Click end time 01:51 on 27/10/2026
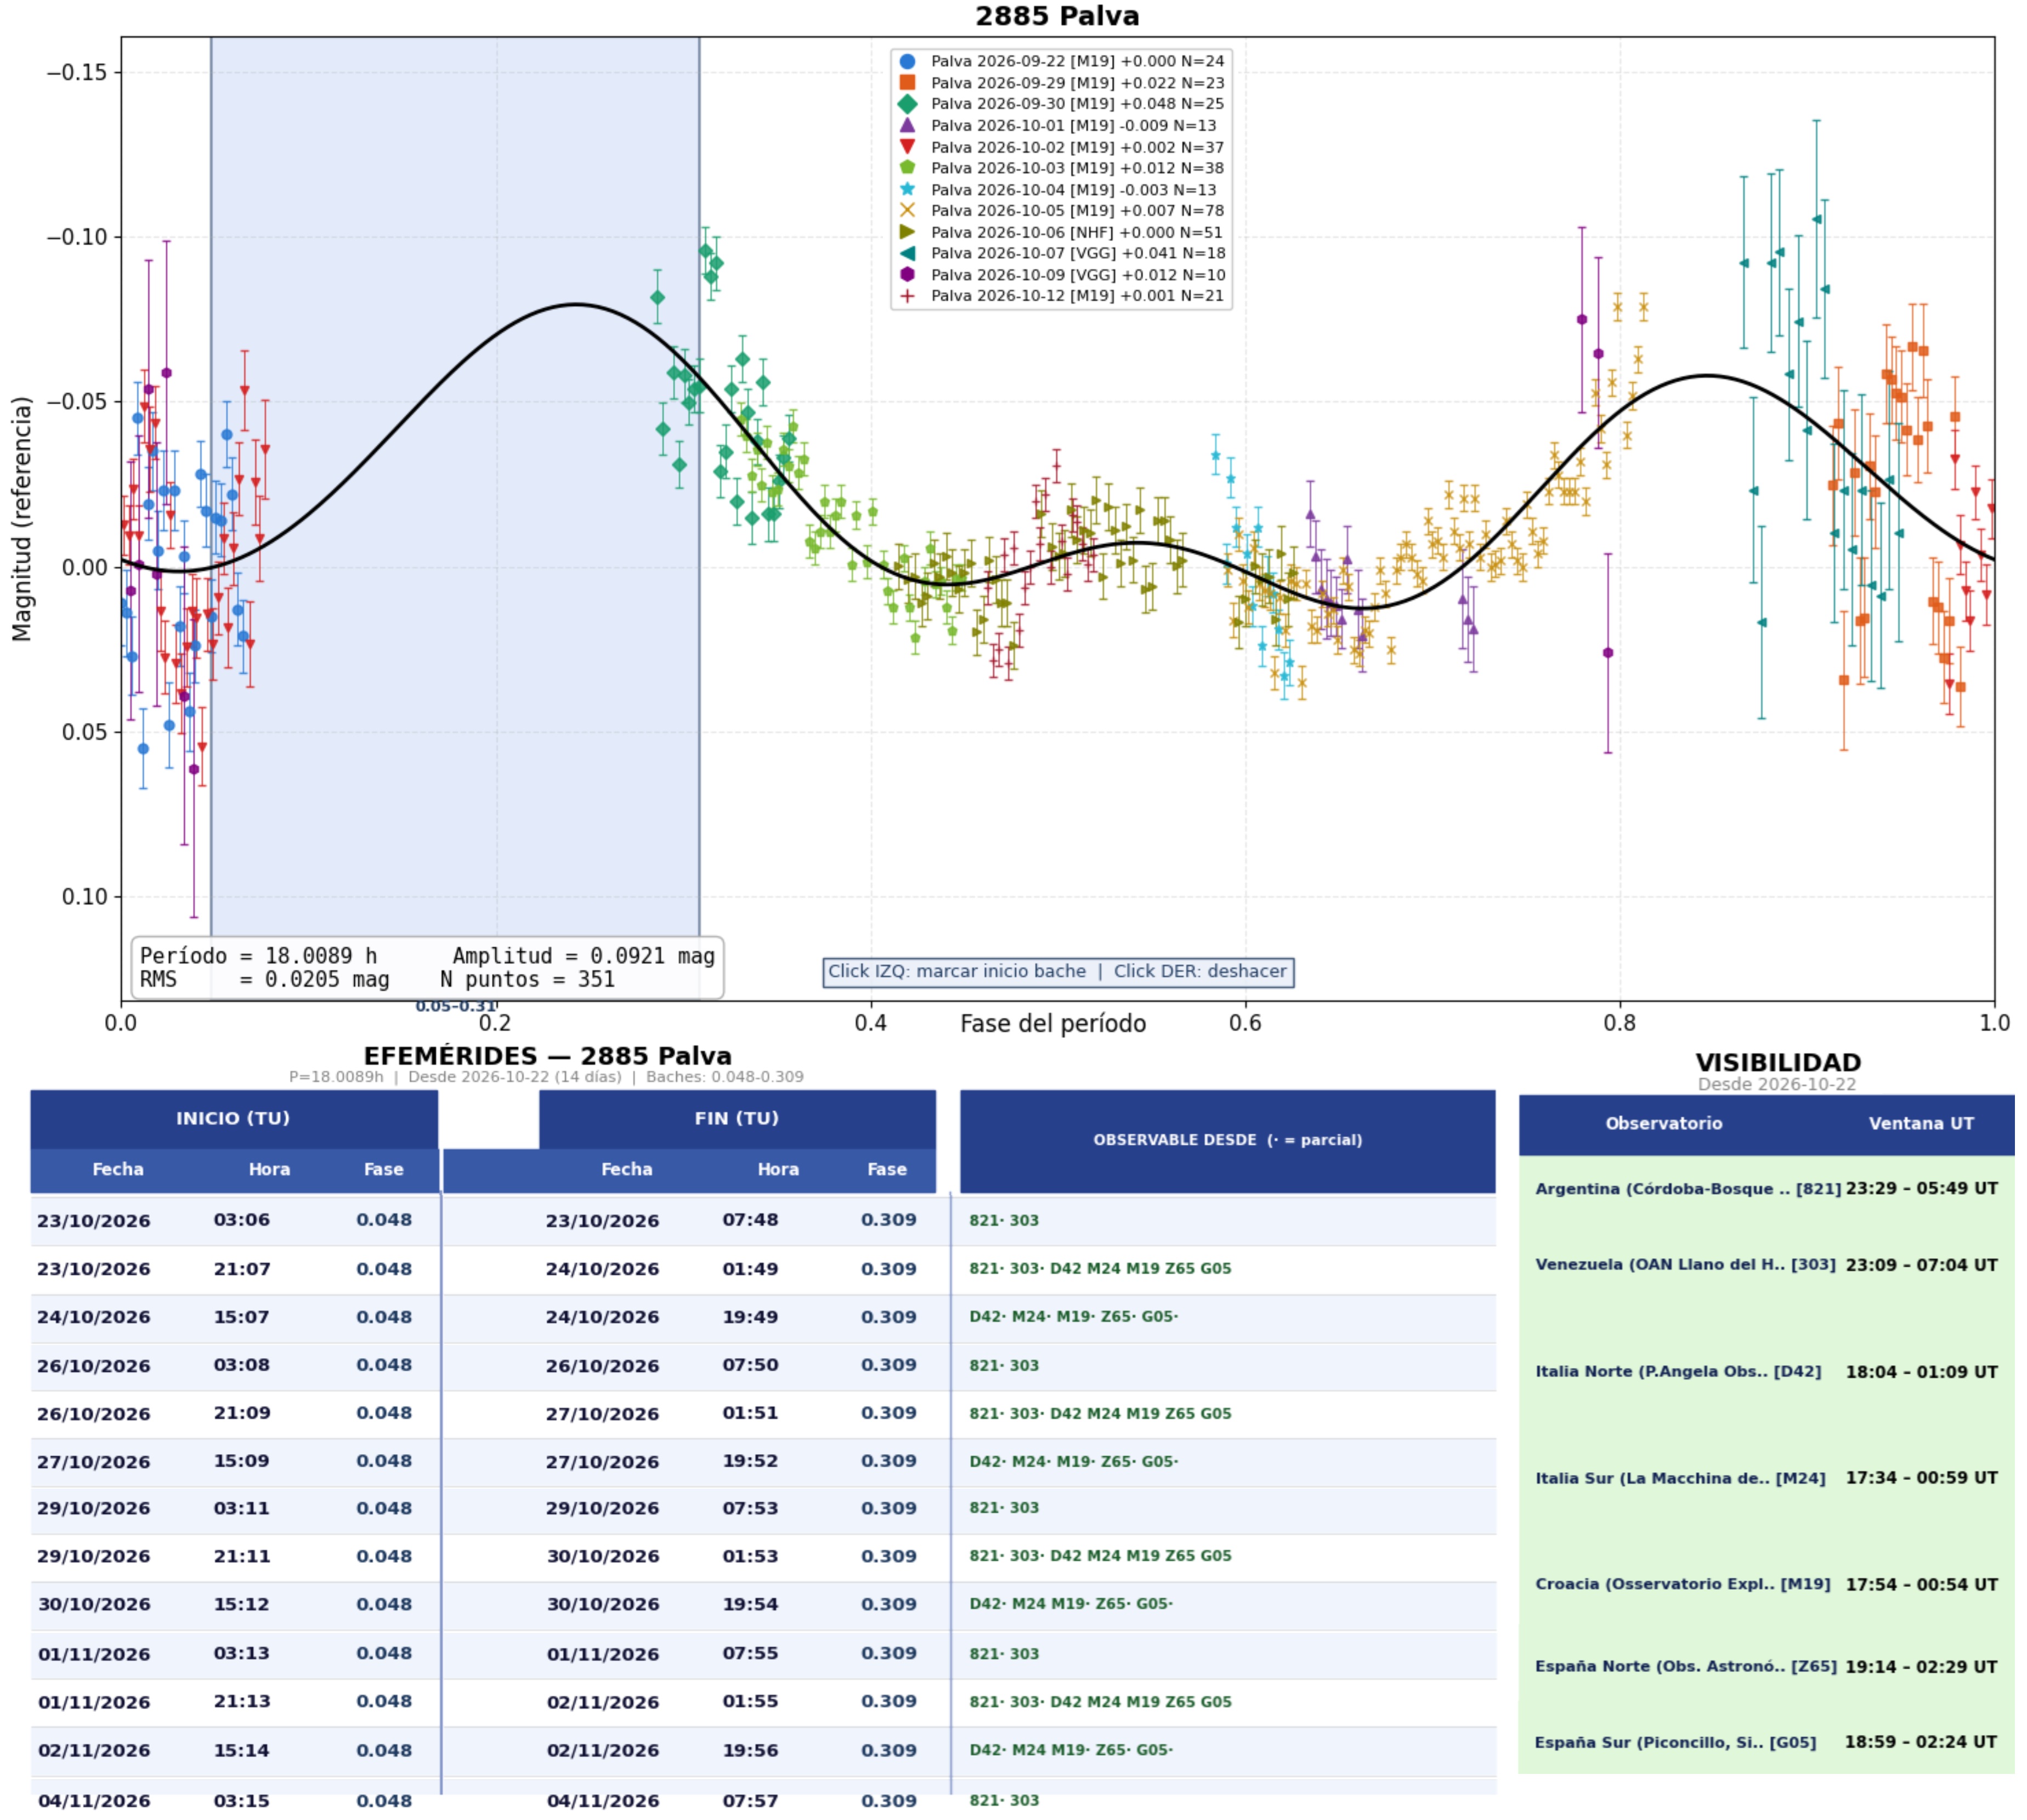 (x=750, y=1413)
